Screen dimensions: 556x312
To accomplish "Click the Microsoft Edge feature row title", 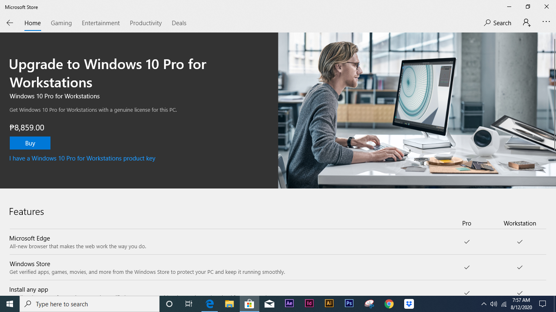I will coord(30,238).
